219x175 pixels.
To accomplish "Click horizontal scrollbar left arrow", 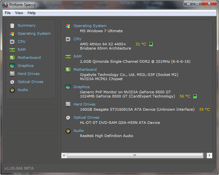I will tap(64, 155).
